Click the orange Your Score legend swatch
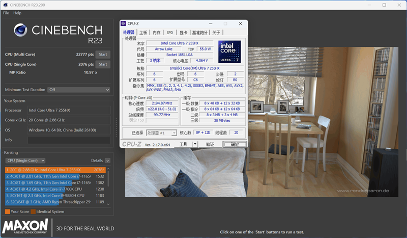This screenshot has width=407, height=238. tap(7, 211)
